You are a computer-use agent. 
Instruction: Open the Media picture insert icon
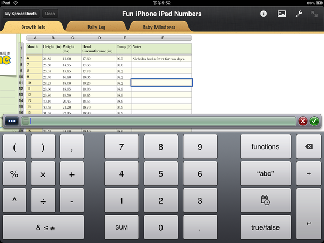click(x=281, y=13)
